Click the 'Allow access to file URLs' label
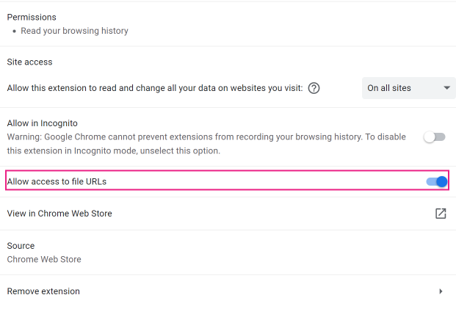Screen dimensions: 456x328 (61, 181)
